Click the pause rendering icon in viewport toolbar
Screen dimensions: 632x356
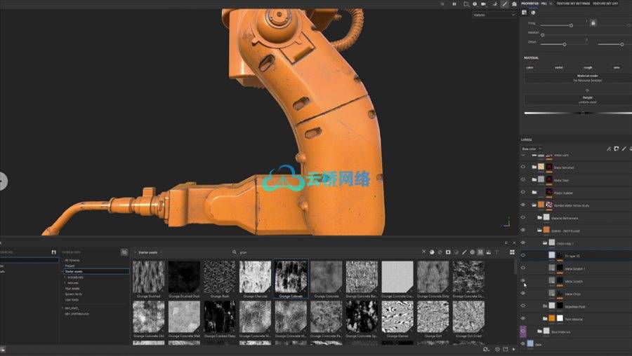tap(454, 4)
